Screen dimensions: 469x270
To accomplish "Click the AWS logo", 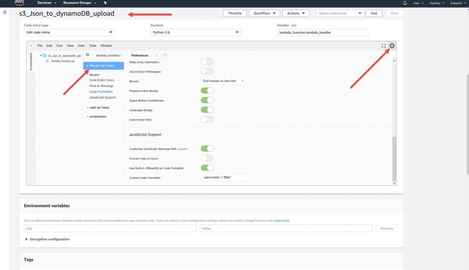I will pos(19,3).
